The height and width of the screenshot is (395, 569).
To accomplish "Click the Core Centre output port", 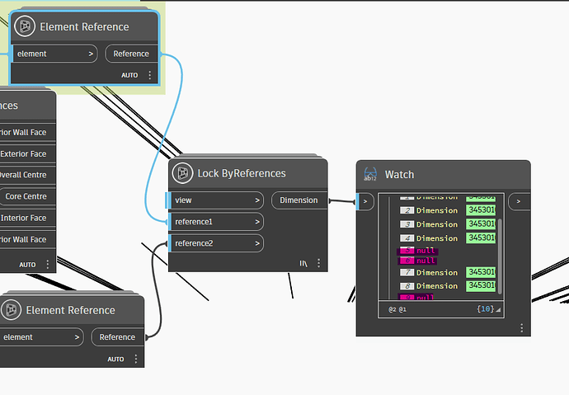I will [27, 196].
